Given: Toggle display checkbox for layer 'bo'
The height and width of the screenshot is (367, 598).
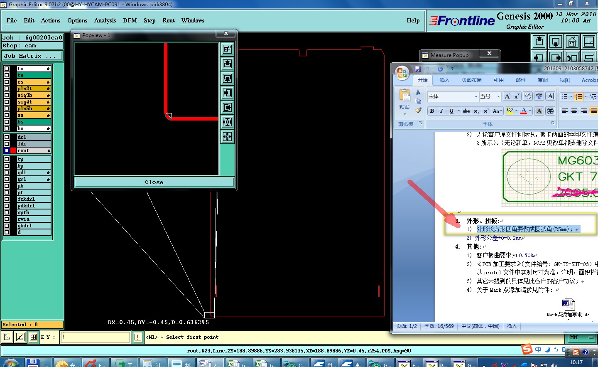Looking at the screenshot, I should (7, 128).
